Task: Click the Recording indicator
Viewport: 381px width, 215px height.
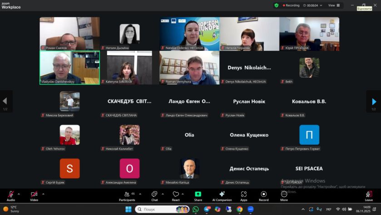Action: [x=291, y=5]
